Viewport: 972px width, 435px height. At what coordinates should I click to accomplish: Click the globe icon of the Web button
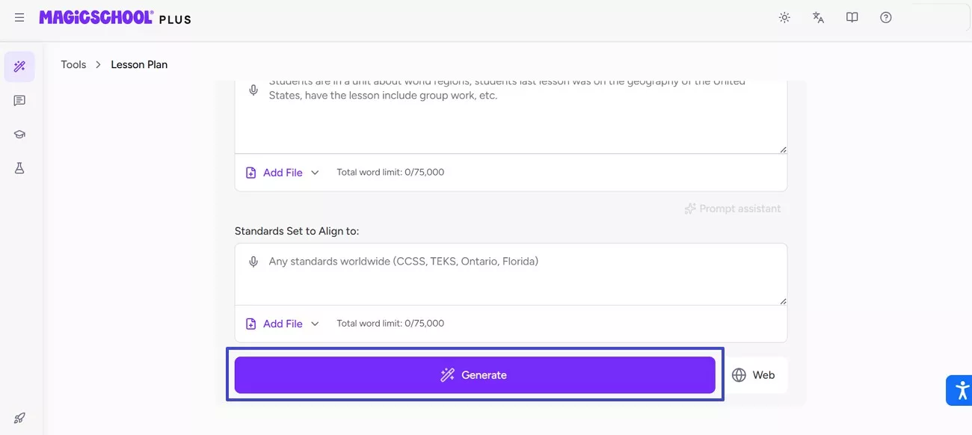(x=739, y=375)
